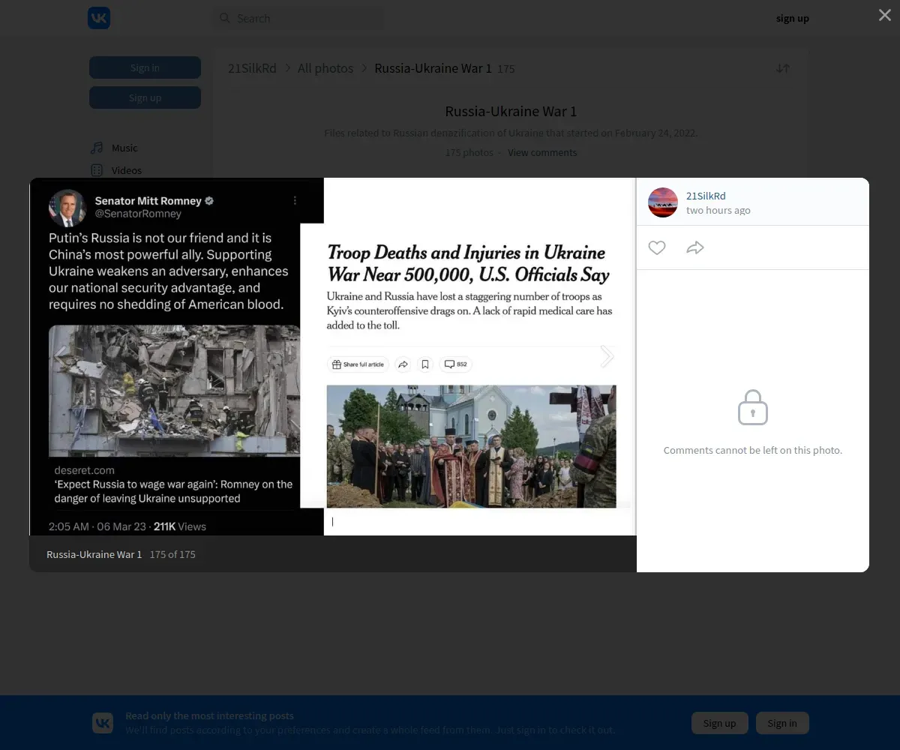
Task: Go to next photo chevron
Action: point(607,356)
